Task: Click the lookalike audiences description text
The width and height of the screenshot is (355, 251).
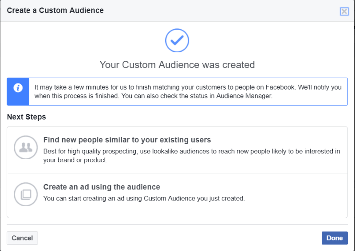Action: (192, 151)
